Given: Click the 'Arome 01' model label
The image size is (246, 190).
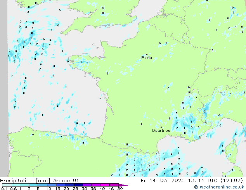Looking at the screenshot, I should coord(66,181).
